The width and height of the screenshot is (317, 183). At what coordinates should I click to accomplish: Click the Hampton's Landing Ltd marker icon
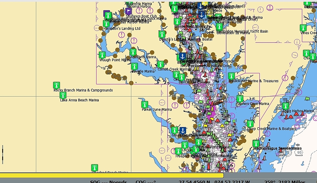click(106, 24)
